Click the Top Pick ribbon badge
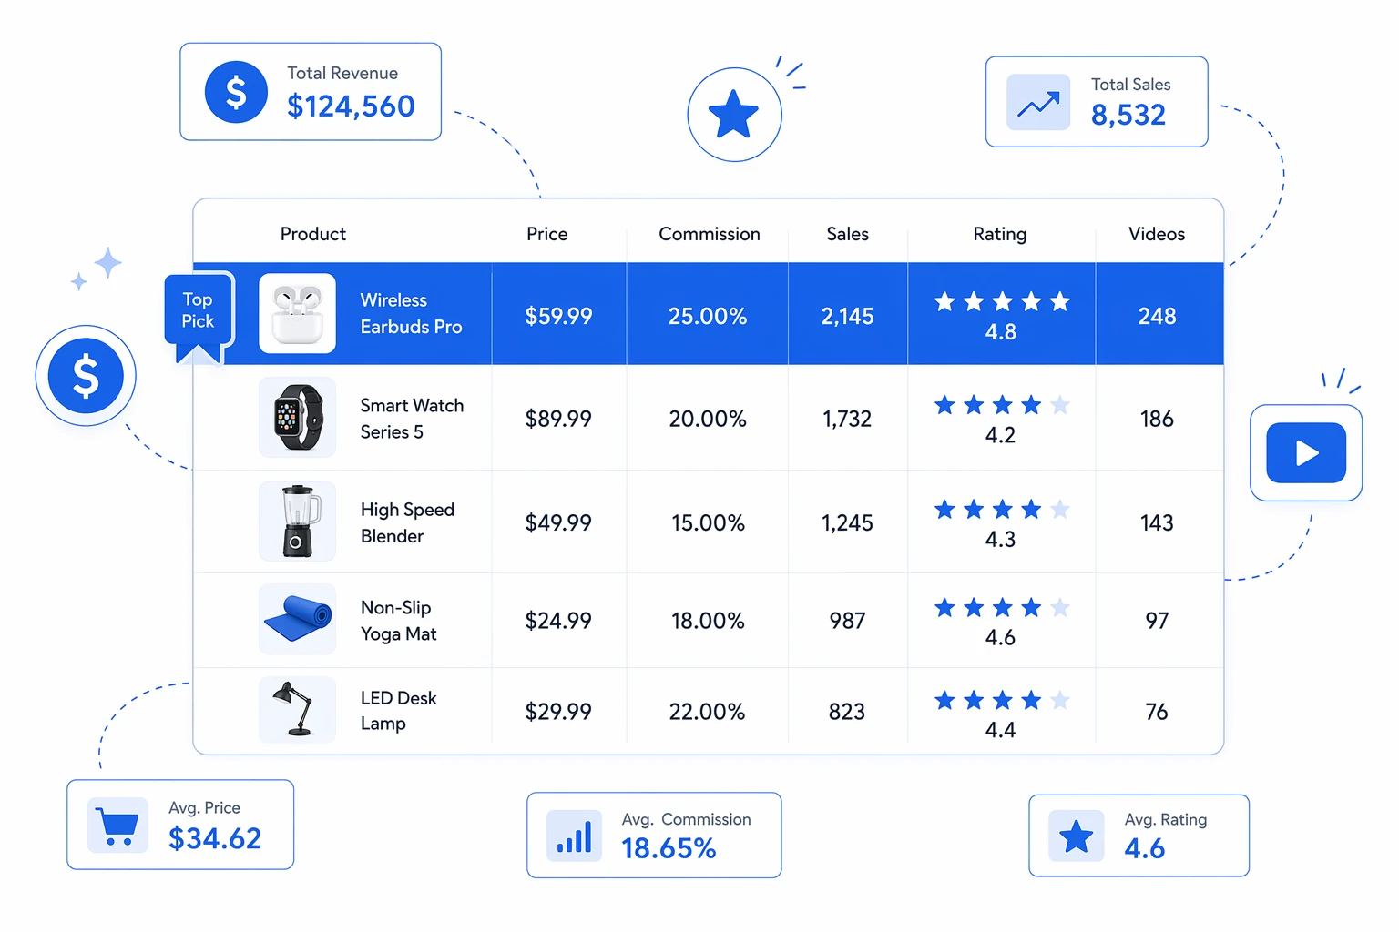Screen dimensions: 1399x932 (x=199, y=317)
